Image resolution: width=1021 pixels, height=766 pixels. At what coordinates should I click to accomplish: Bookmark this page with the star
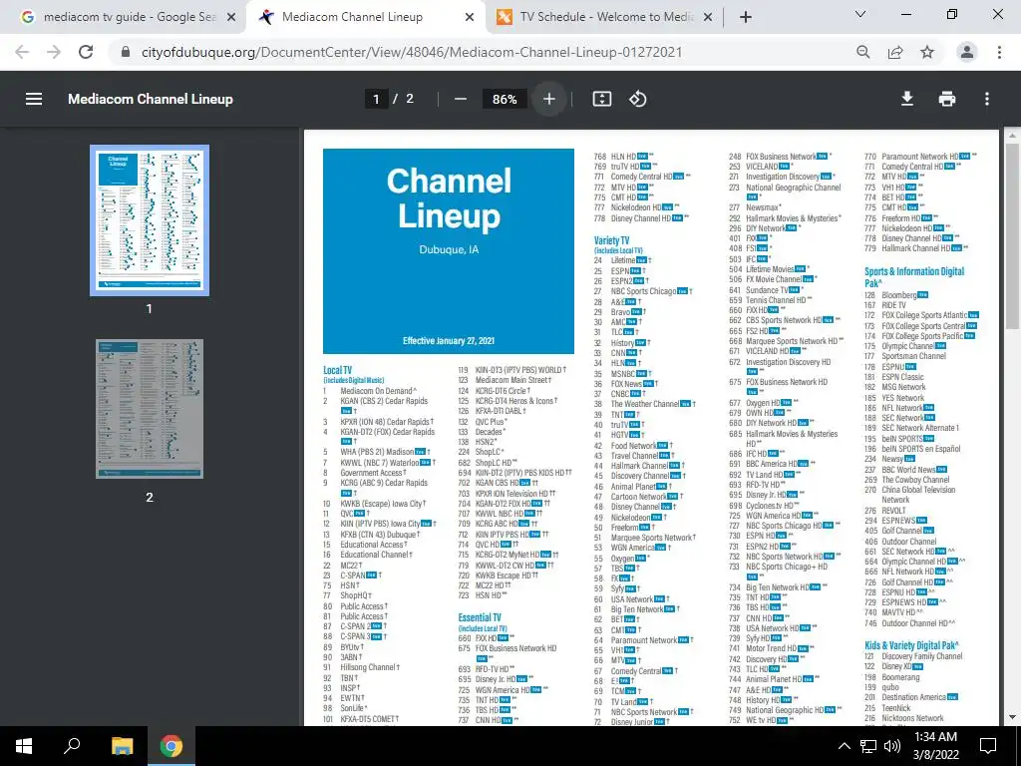pos(927,52)
